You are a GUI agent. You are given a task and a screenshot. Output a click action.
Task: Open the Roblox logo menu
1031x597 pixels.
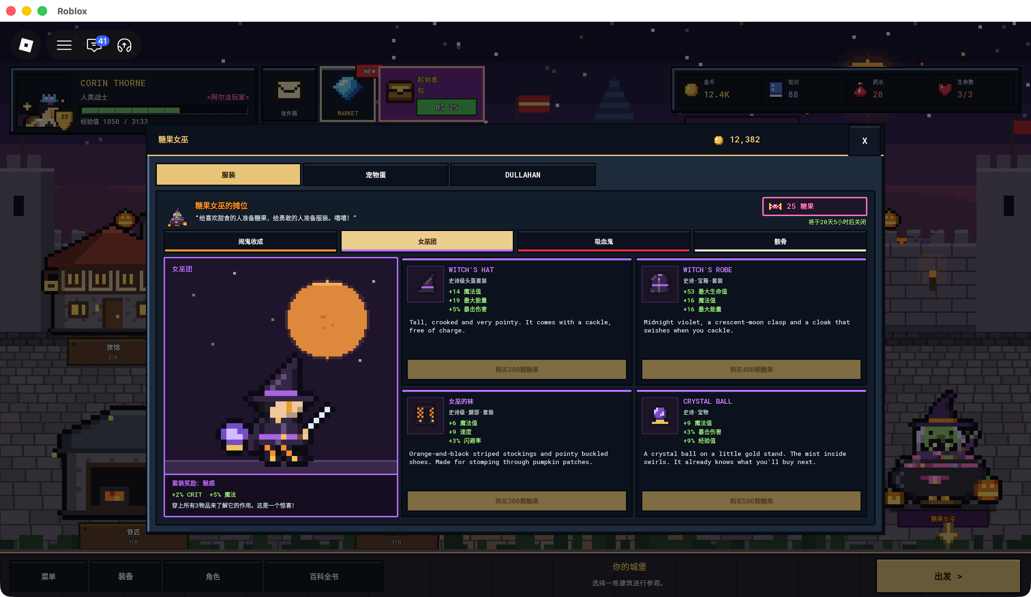(x=26, y=45)
